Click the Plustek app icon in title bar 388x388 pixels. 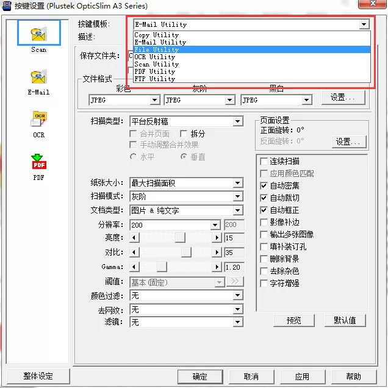(x=7, y=5)
